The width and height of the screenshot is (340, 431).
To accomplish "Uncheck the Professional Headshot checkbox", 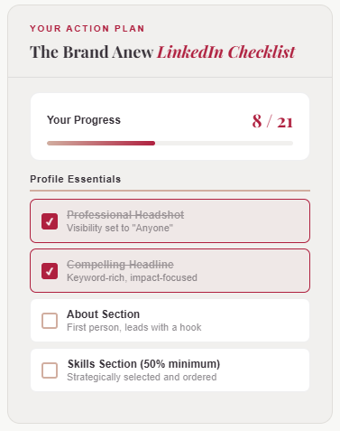I will 50,221.
